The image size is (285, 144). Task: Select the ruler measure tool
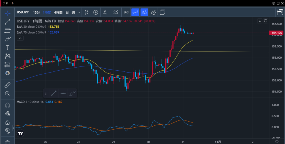click(8, 85)
